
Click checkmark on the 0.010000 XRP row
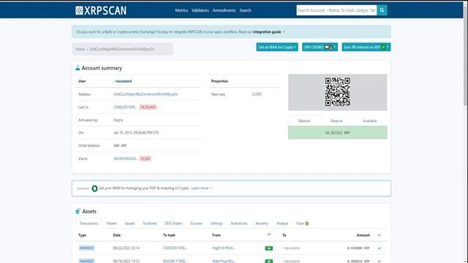[380, 248]
